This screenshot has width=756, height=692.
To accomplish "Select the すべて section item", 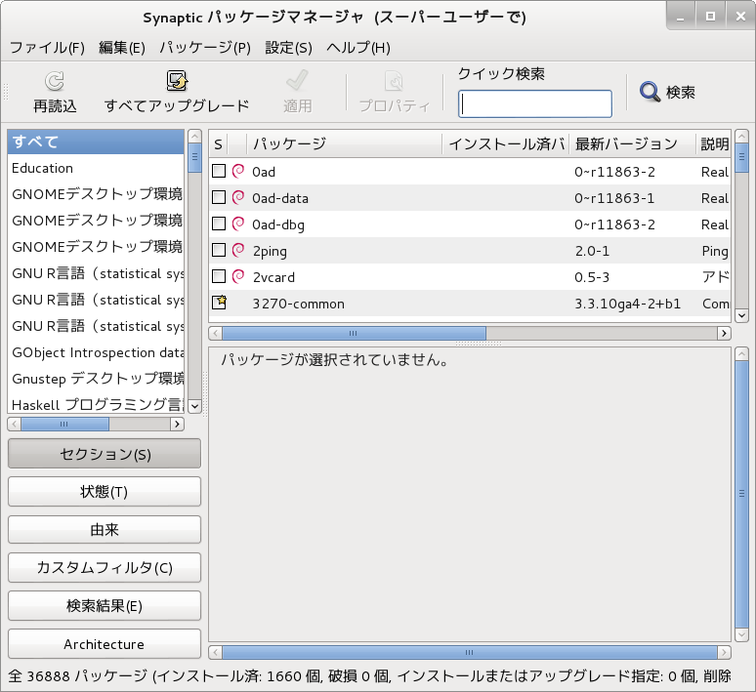I will tap(96, 142).
